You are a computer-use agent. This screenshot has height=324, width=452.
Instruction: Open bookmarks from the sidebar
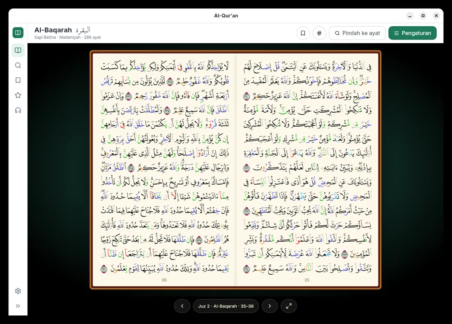pyautogui.click(x=18, y=80)
